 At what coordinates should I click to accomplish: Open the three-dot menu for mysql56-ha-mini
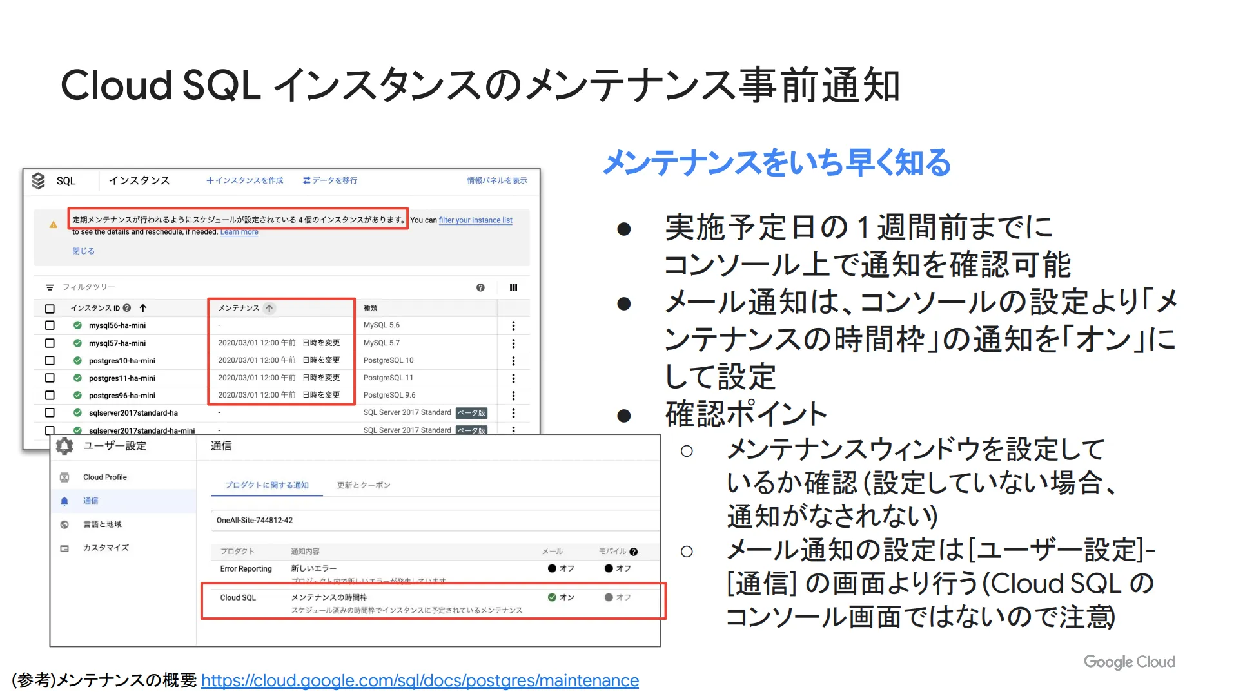(513, 325)
